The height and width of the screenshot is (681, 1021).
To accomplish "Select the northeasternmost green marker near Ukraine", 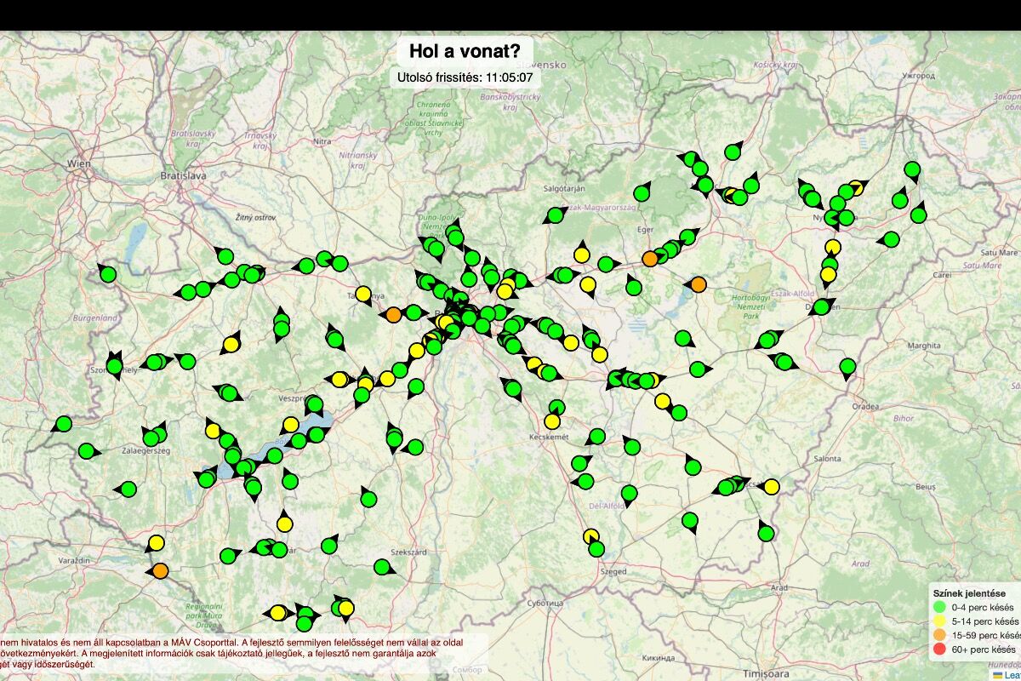I will coord(912,169).
